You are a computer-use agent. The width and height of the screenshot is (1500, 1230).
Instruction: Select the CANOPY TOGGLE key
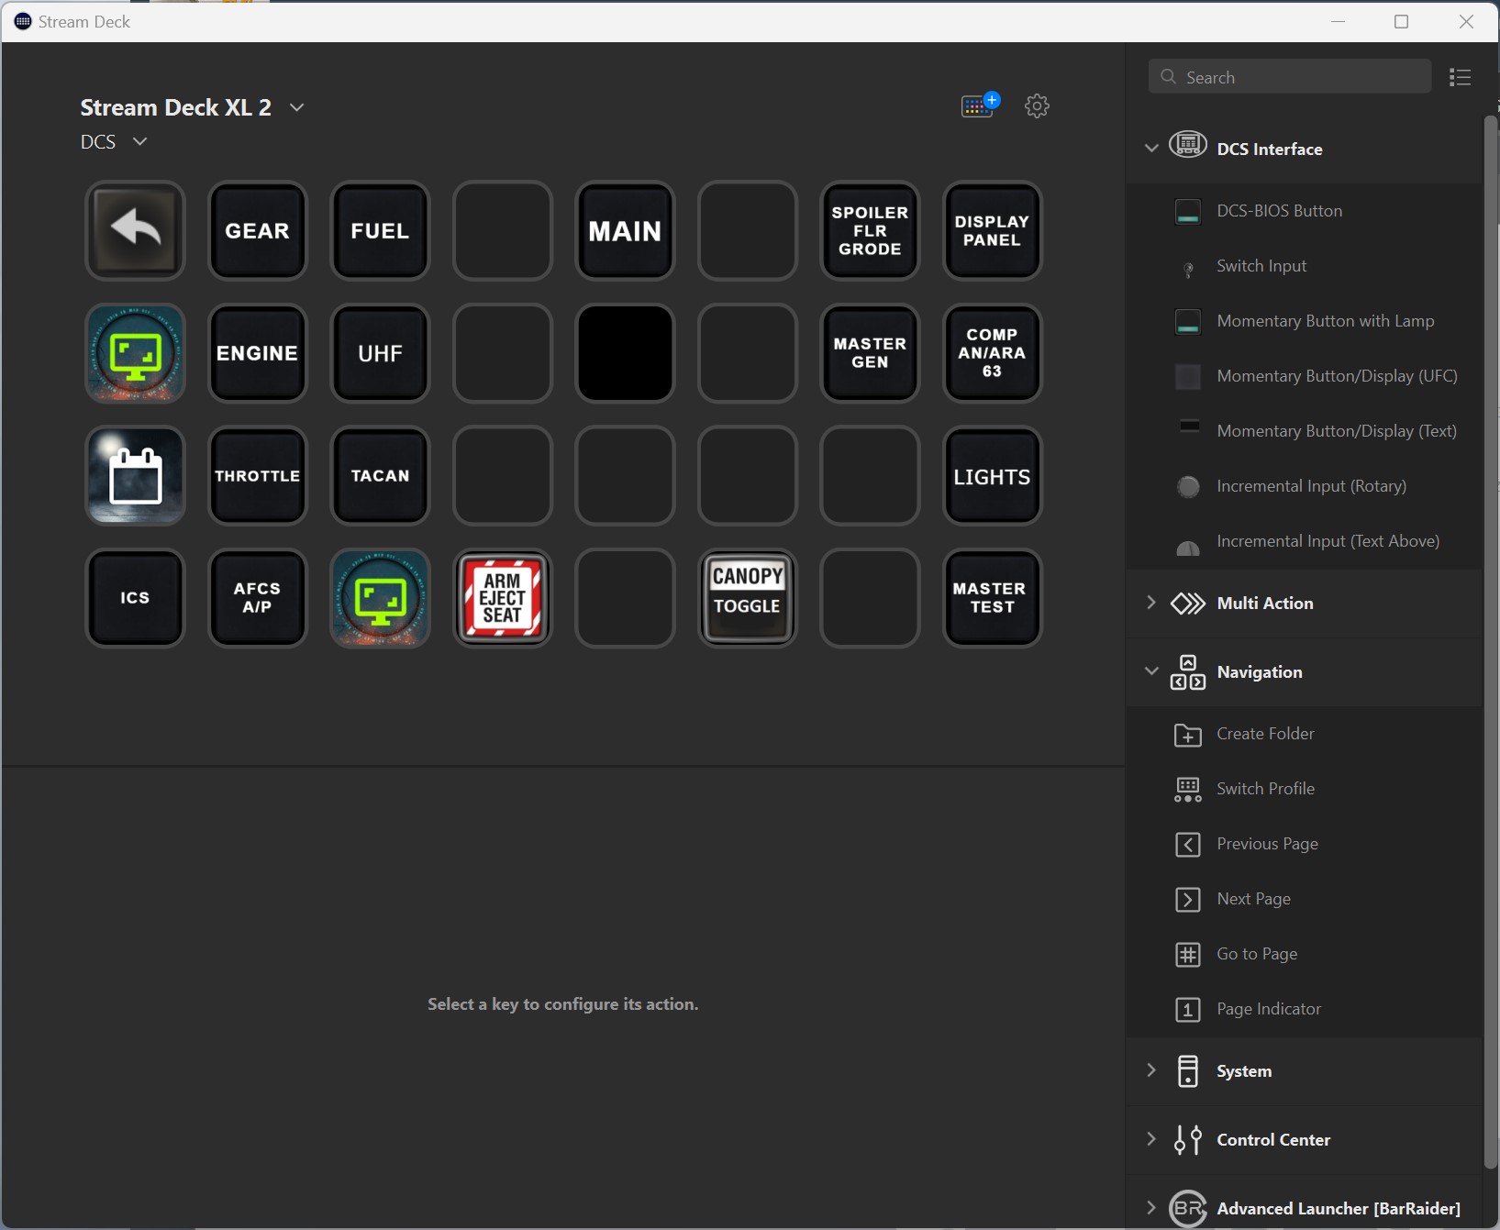click(x=747, y=598)
